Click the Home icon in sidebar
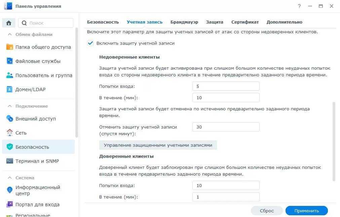This screenshot has width=340, height=217. pos(9,23)
